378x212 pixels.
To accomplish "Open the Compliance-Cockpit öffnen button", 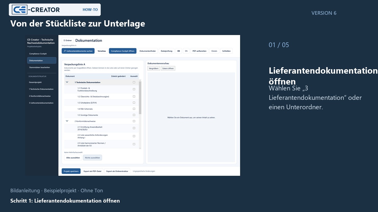I will tap(123, 51).
